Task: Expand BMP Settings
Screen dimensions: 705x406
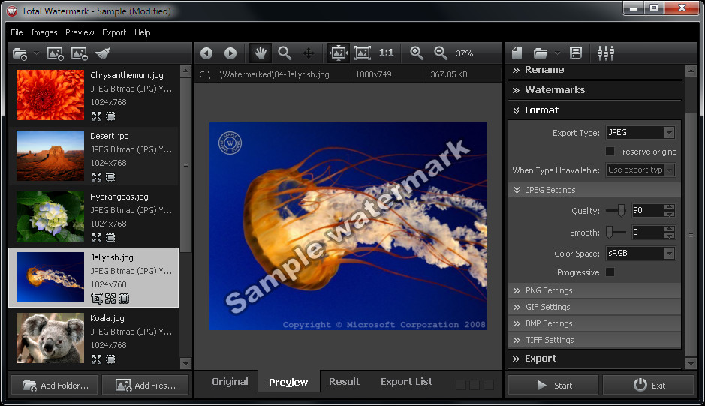Action: coord(595,323)
